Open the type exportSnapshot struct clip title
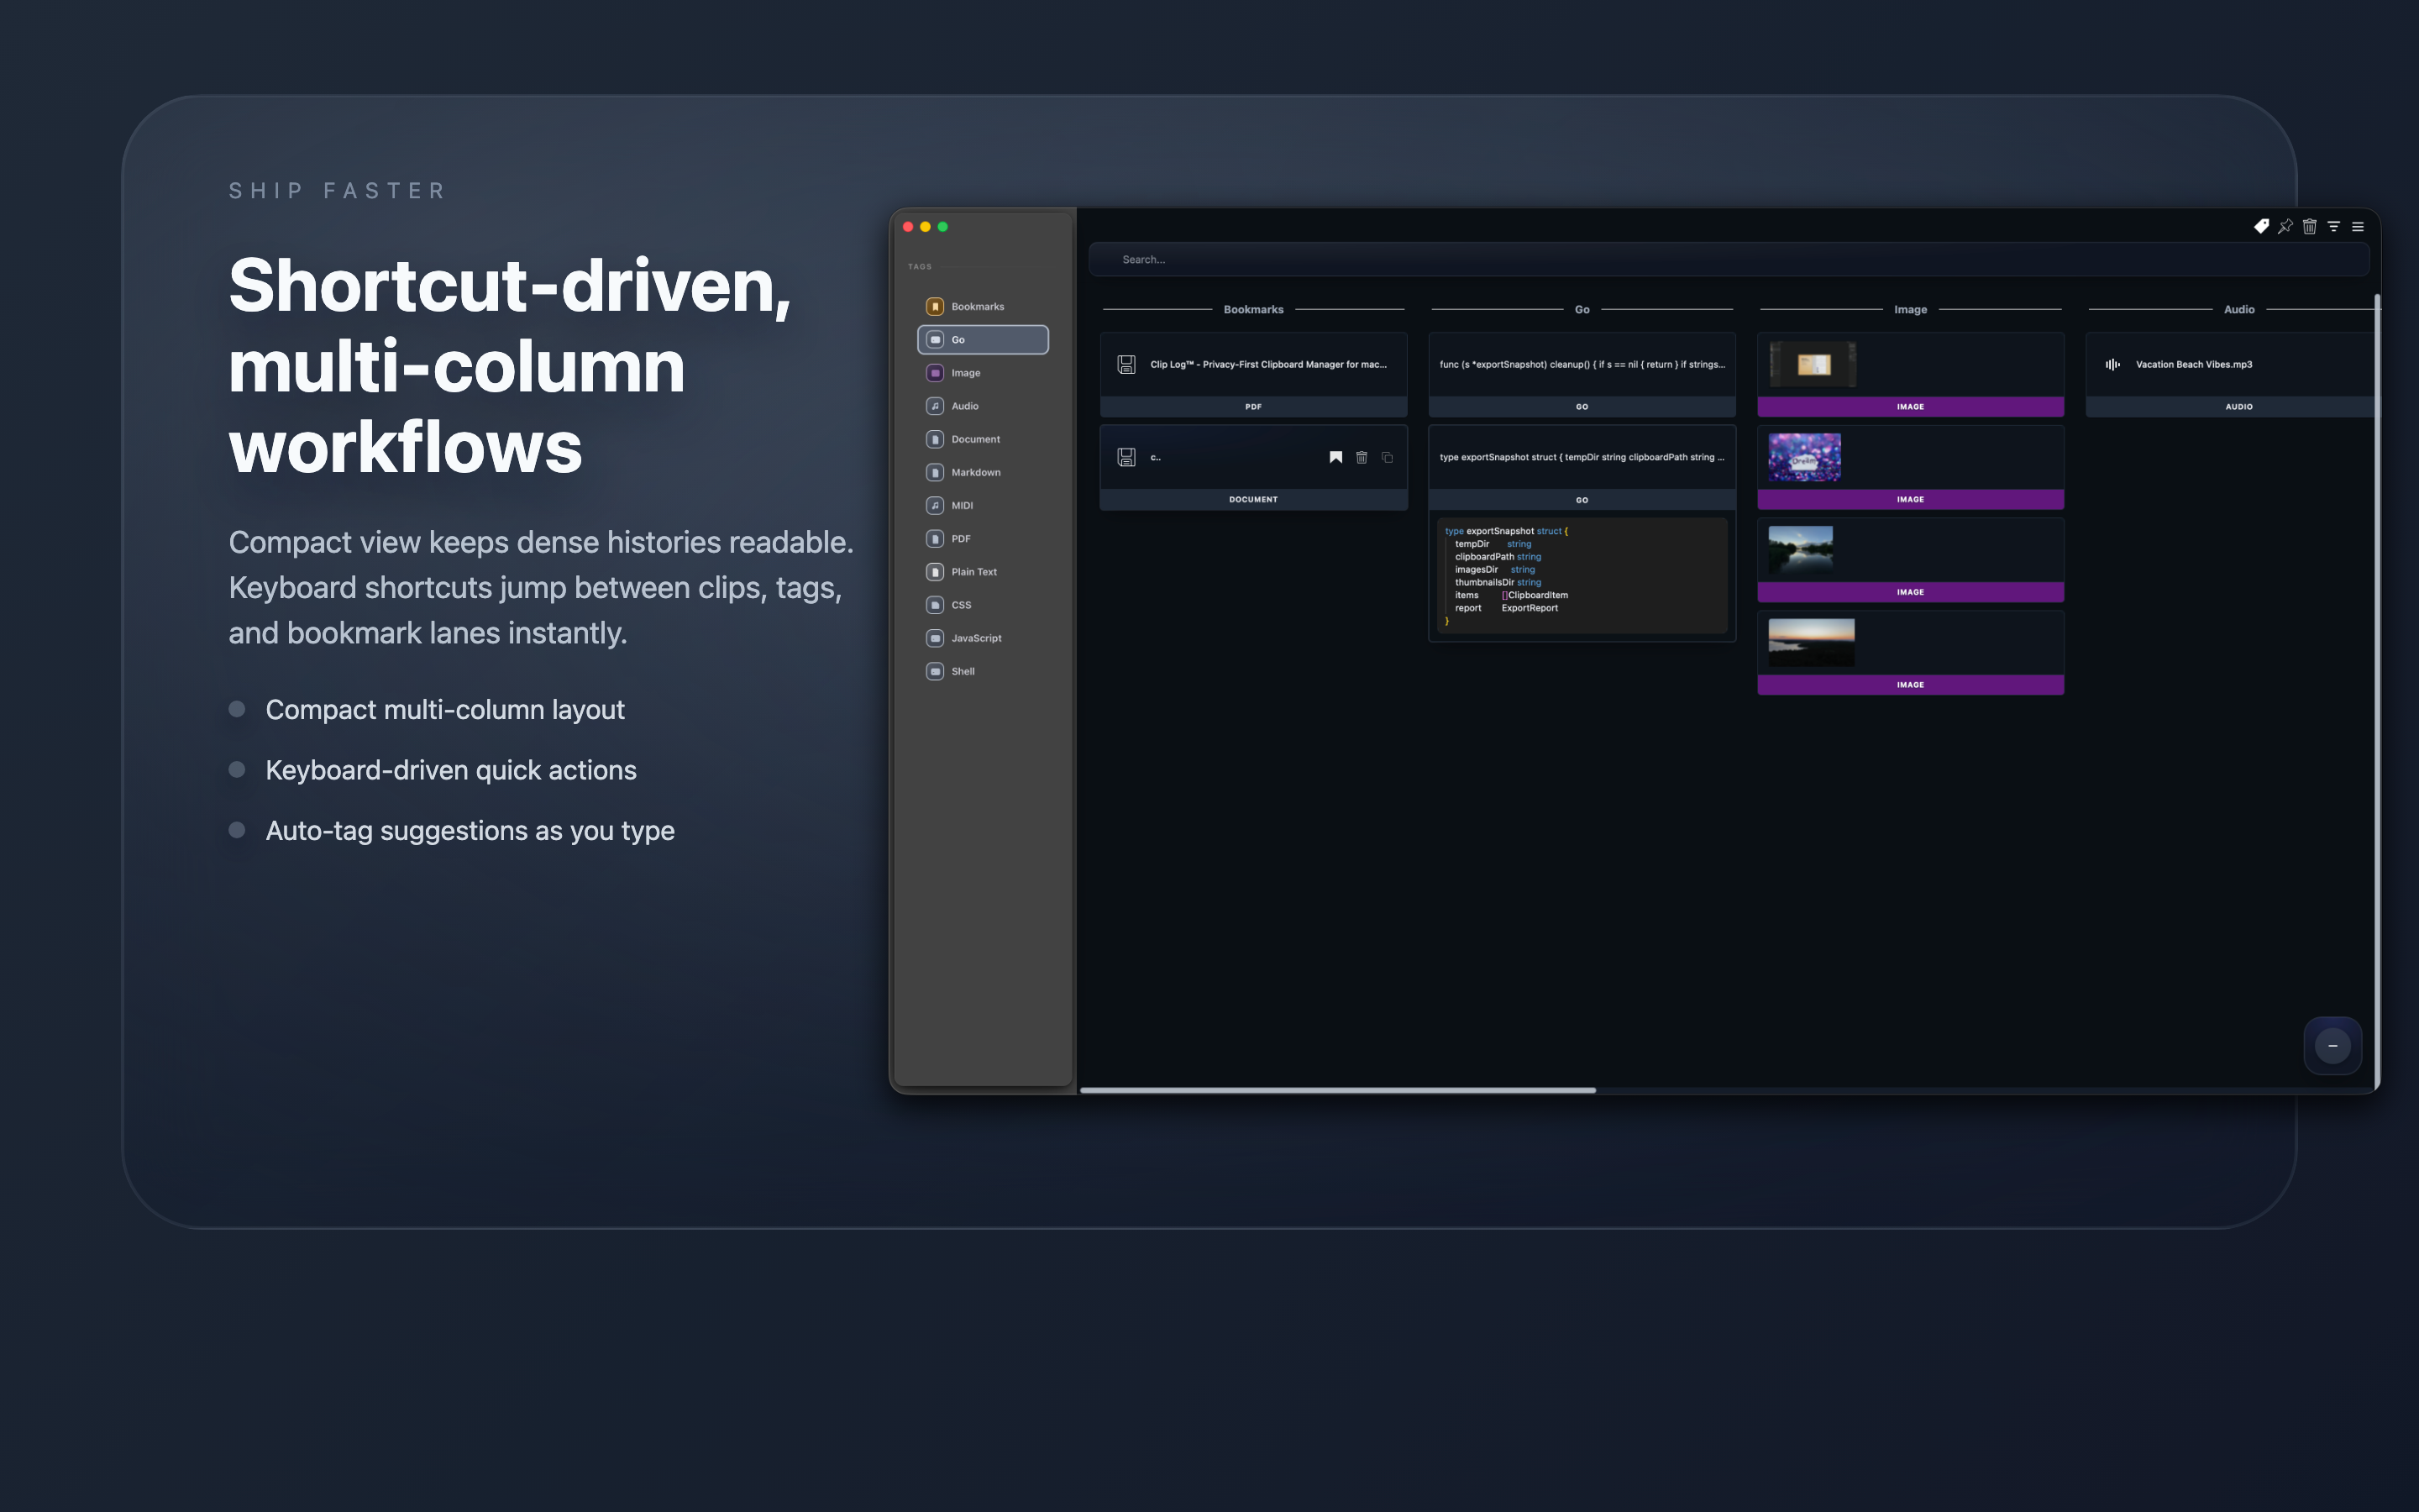 [x=1582, y=457]
